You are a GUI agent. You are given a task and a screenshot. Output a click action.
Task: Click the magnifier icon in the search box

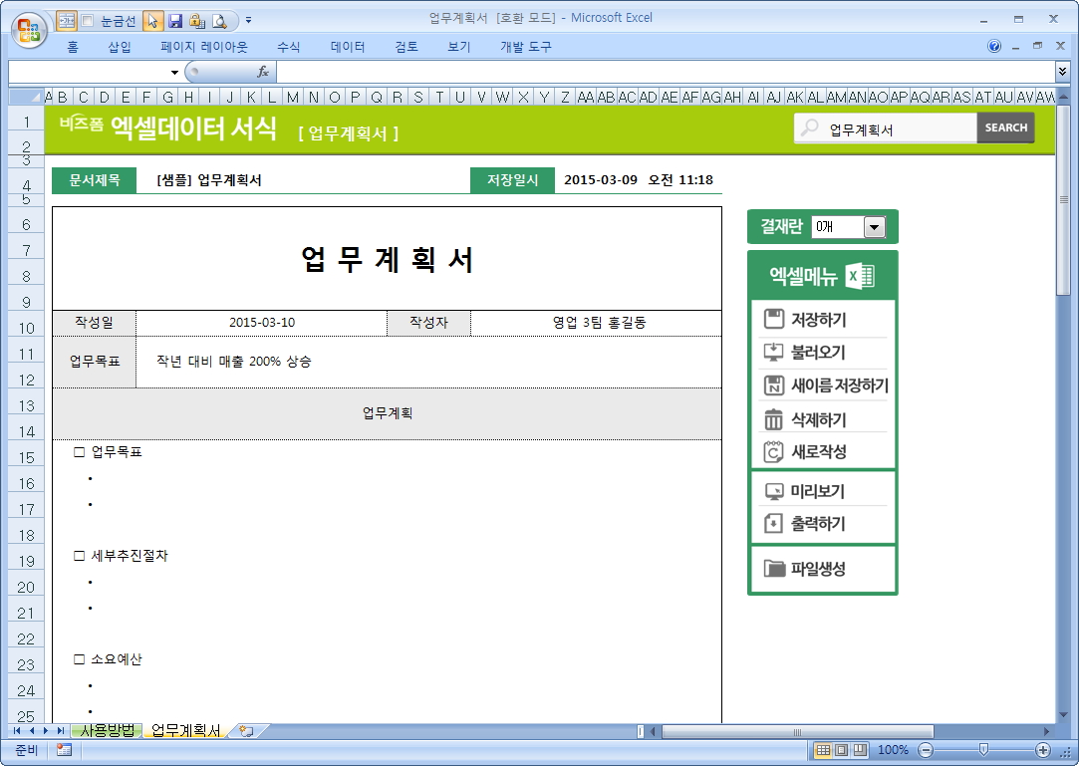(810, 128)
